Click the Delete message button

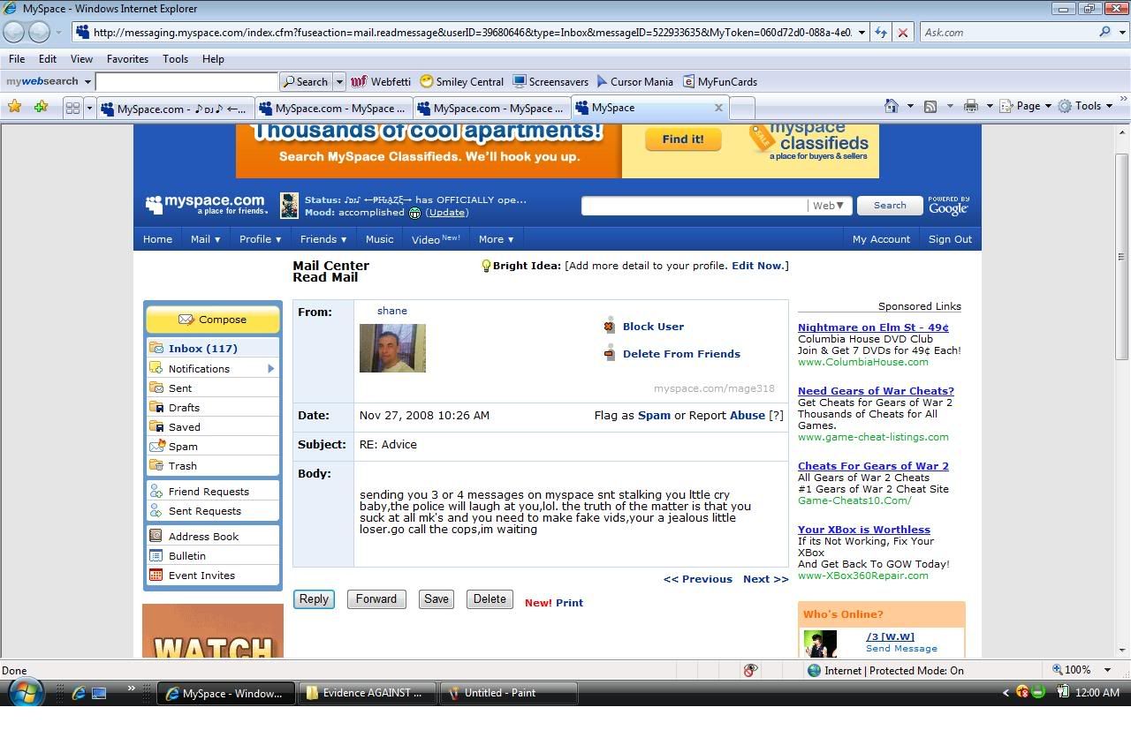point(490,598)
